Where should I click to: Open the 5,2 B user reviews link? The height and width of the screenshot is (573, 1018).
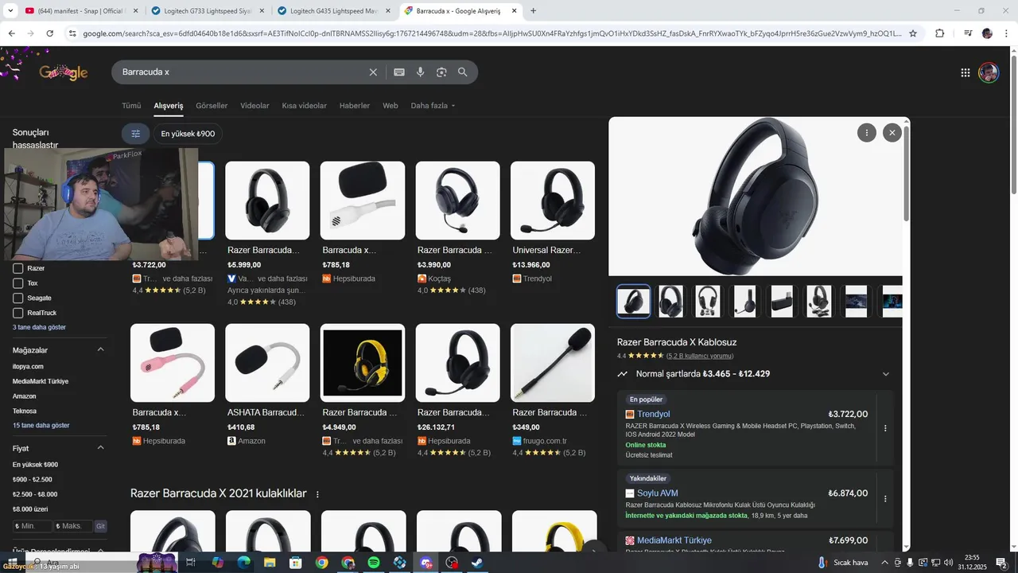(700, 356)
